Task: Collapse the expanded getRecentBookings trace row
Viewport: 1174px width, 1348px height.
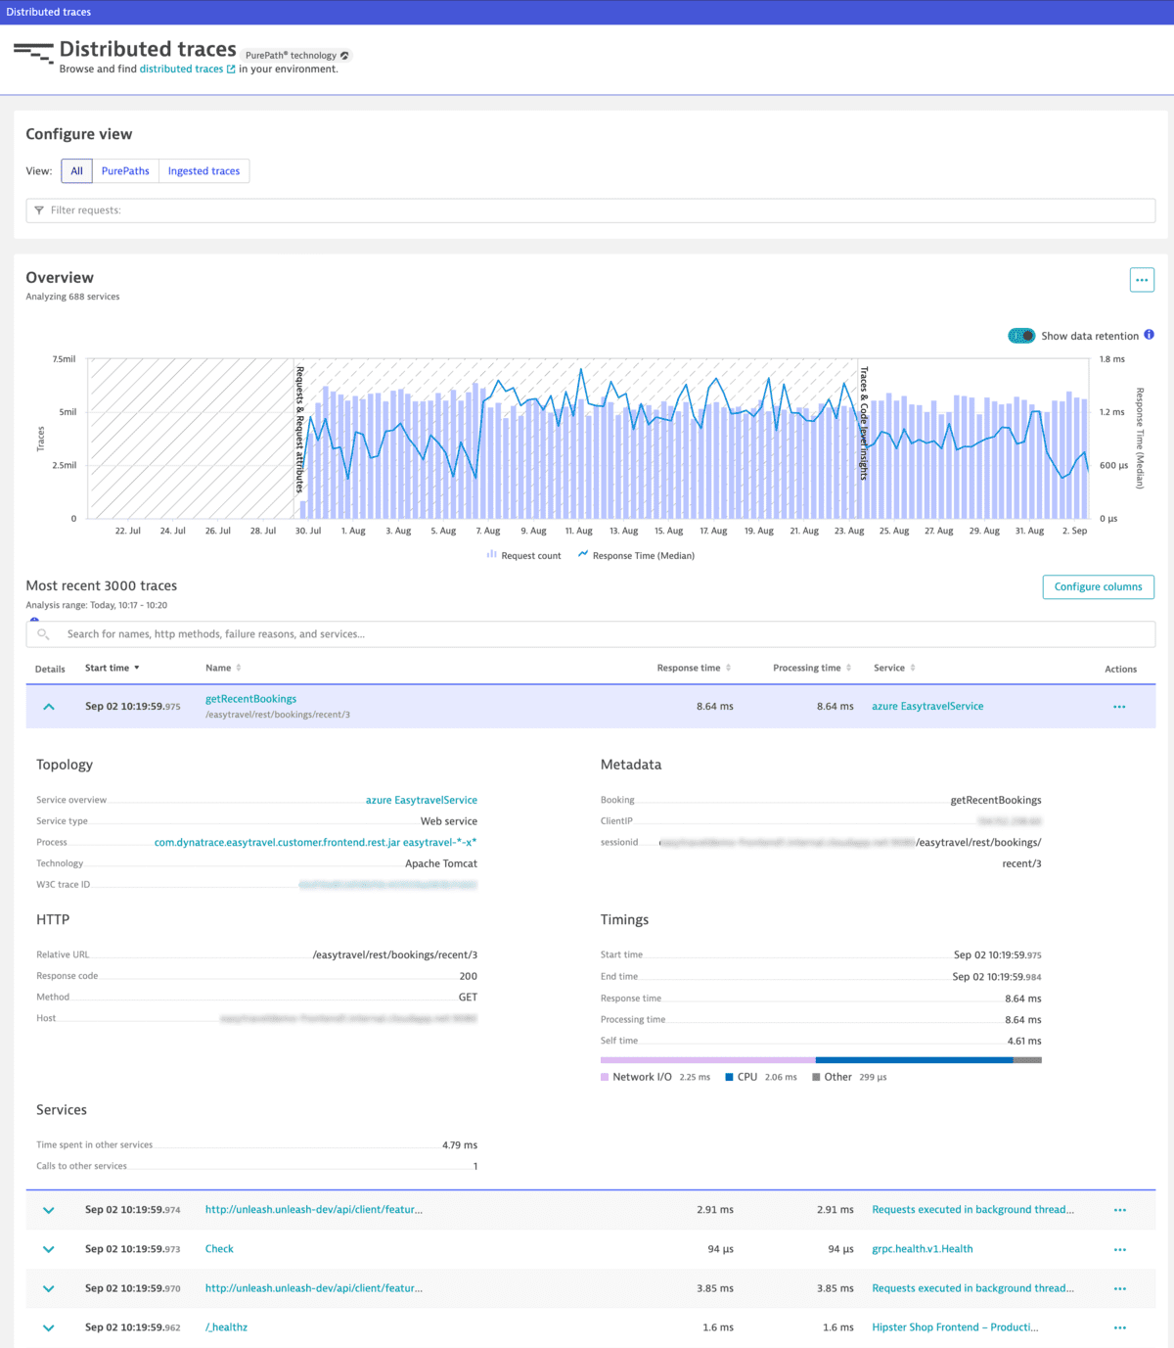Action: pos(49,706)
